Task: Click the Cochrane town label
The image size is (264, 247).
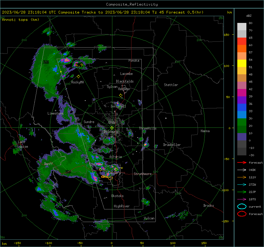Action: 96,164
